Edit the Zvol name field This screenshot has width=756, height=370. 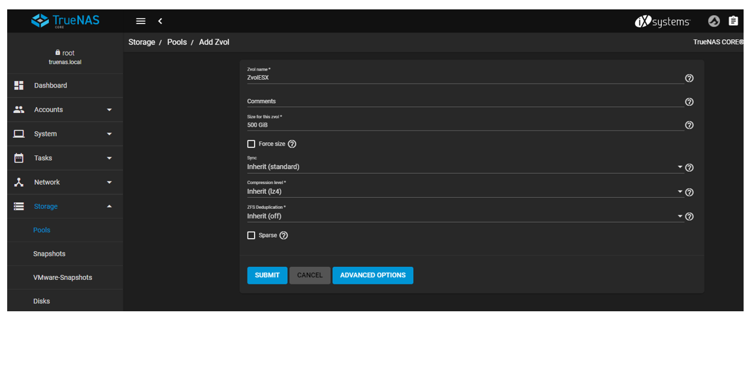click(x=465, y=78)
